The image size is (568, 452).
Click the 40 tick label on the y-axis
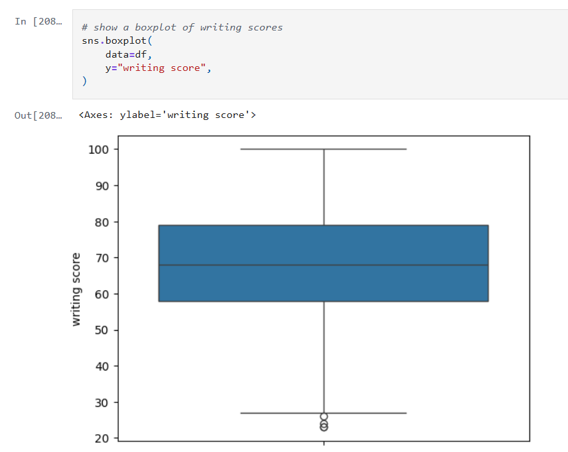click(103, 366)
